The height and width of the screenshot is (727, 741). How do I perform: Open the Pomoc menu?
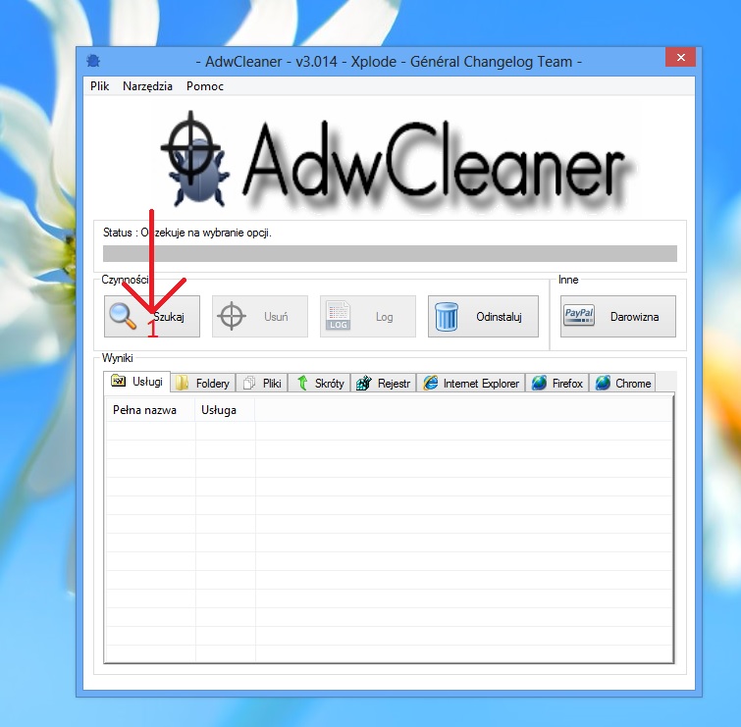click(204, 86)
